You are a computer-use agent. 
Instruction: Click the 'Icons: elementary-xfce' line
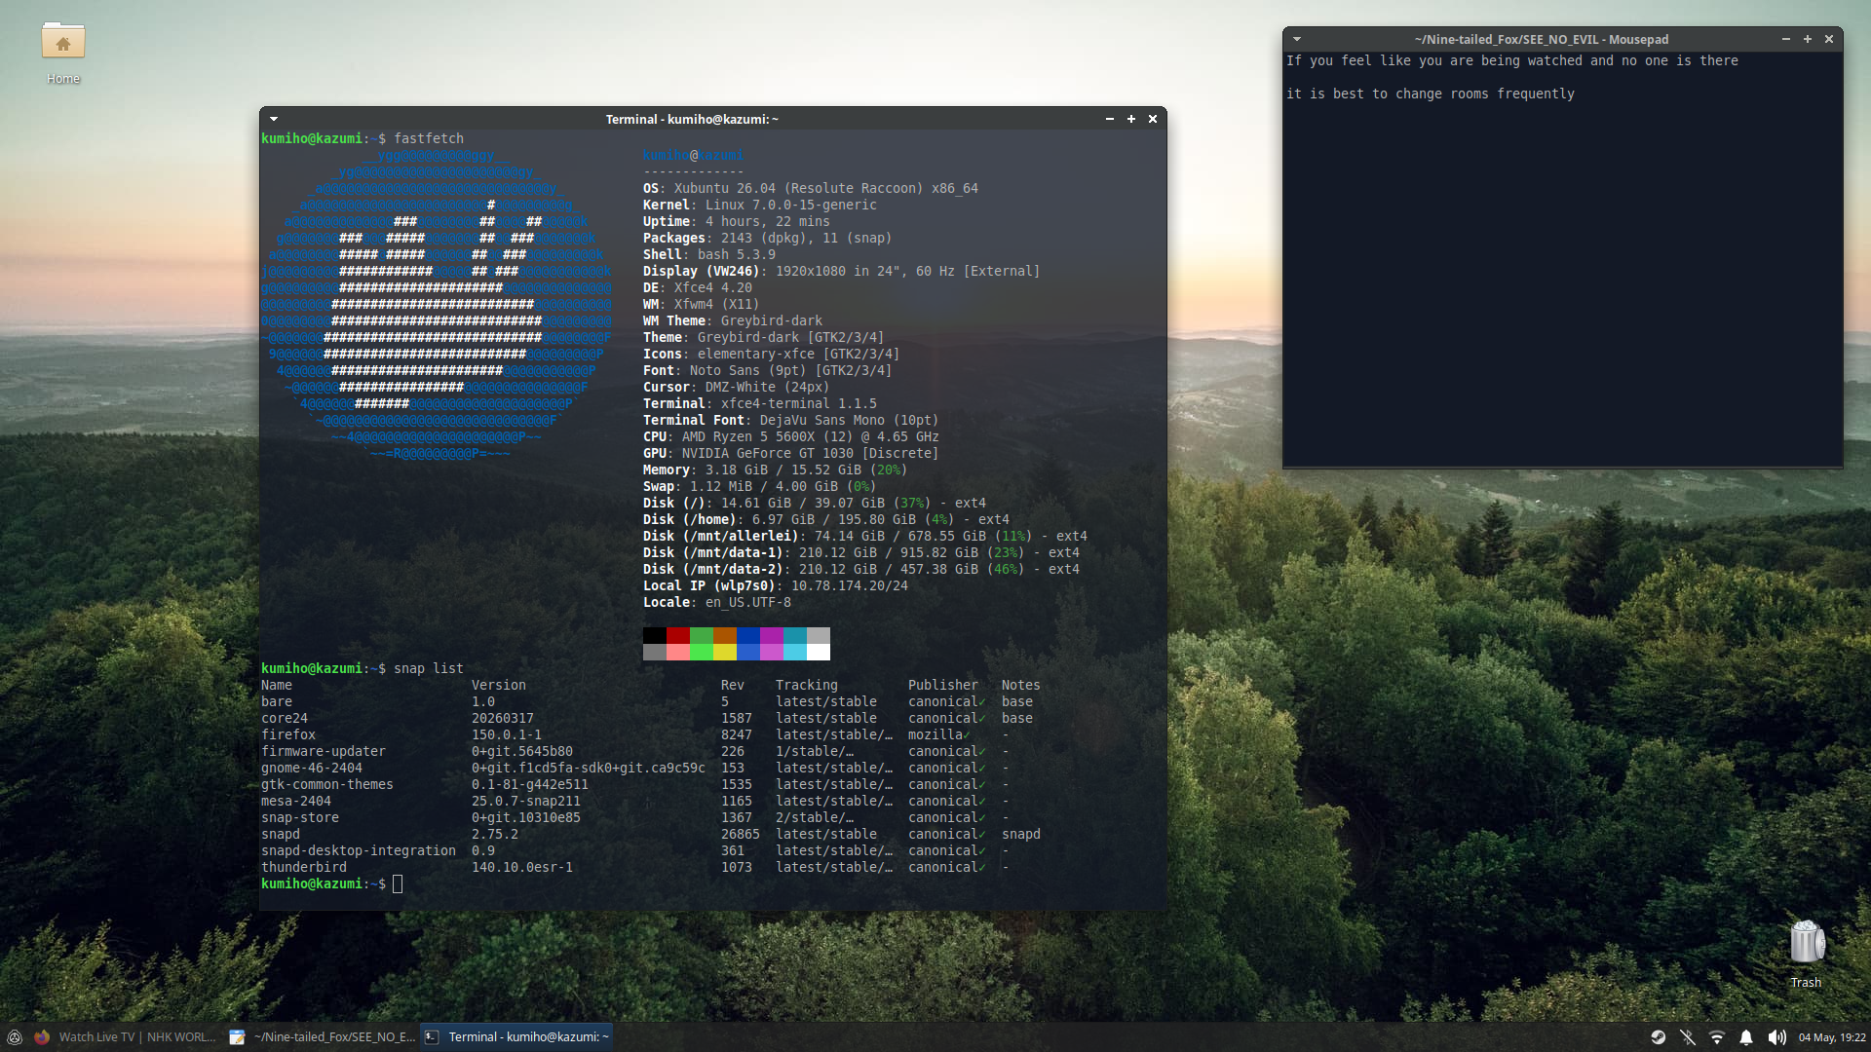(772, 354)
